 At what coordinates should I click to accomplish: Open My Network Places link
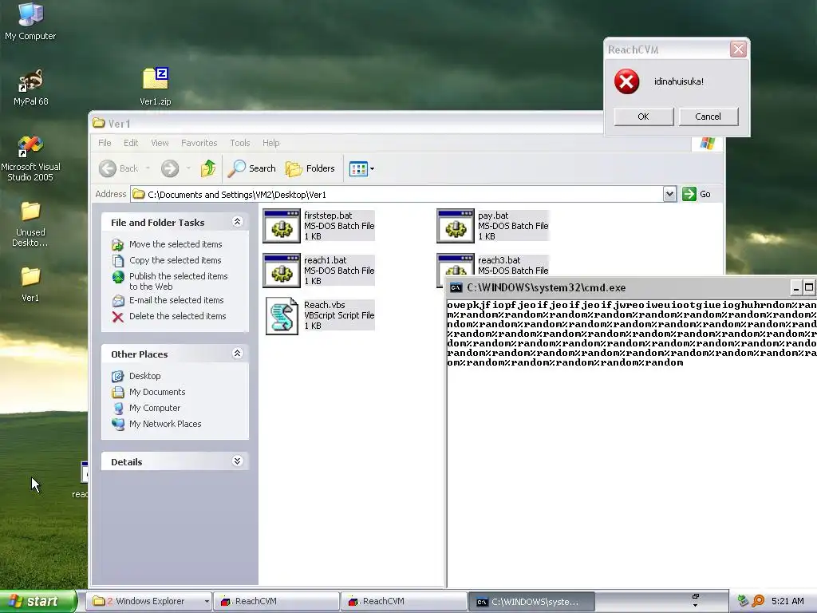(x=165, y=424)
